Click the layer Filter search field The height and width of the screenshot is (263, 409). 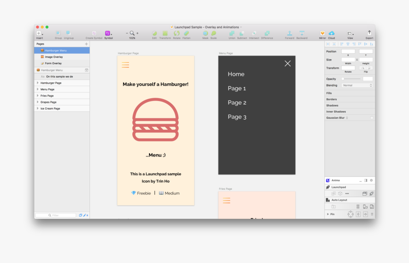click(x=55, y=215)
